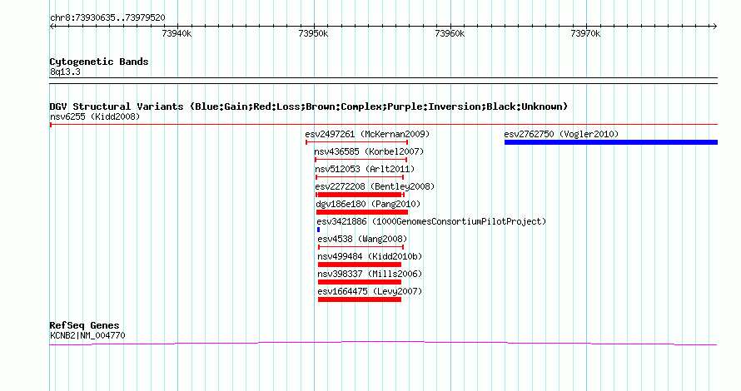
Task: Click the blue esv2762750 gain bar
Action: pos(611,142)
